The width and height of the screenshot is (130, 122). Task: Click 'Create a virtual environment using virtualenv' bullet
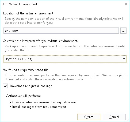pyautogui.click(x=44, y=102)
